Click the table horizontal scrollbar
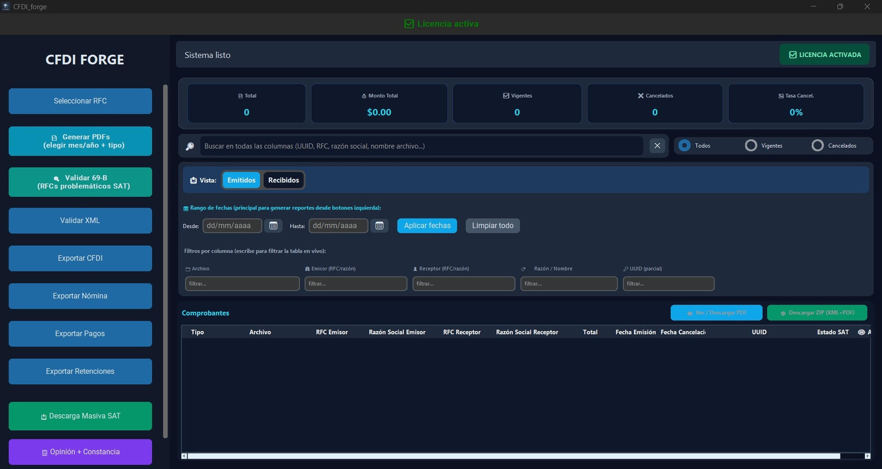 [x=514, y=456]
